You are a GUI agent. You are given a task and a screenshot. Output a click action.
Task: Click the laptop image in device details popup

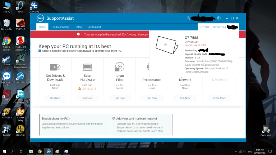coord(166,45)
